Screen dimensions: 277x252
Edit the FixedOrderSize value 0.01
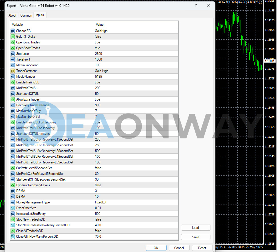coord(136,208)
